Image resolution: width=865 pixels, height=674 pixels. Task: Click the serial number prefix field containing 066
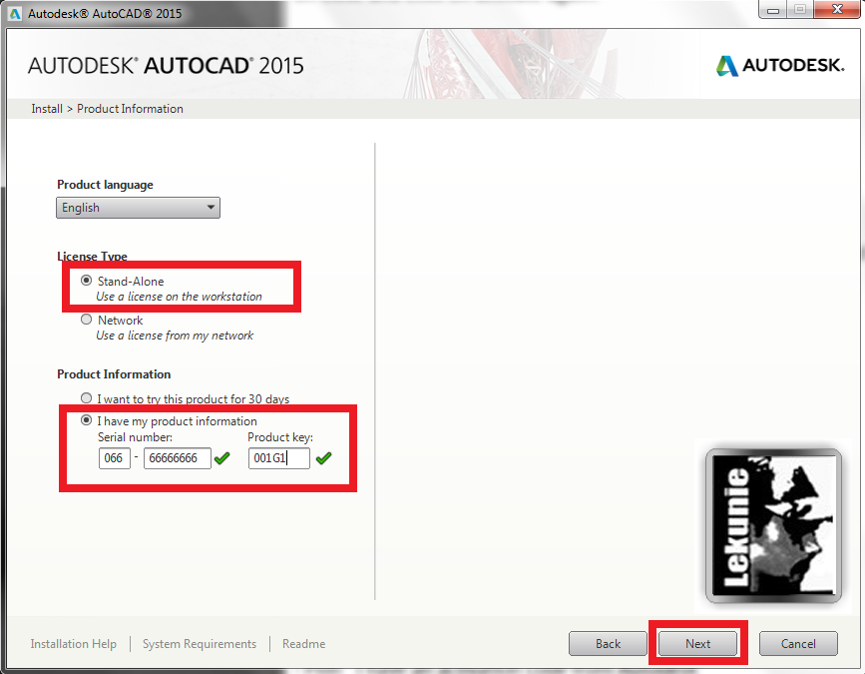tap(114, 458)
